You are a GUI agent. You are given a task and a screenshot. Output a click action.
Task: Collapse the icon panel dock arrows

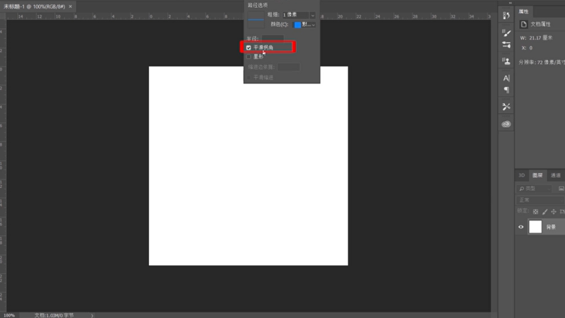(x=510, y=3)
